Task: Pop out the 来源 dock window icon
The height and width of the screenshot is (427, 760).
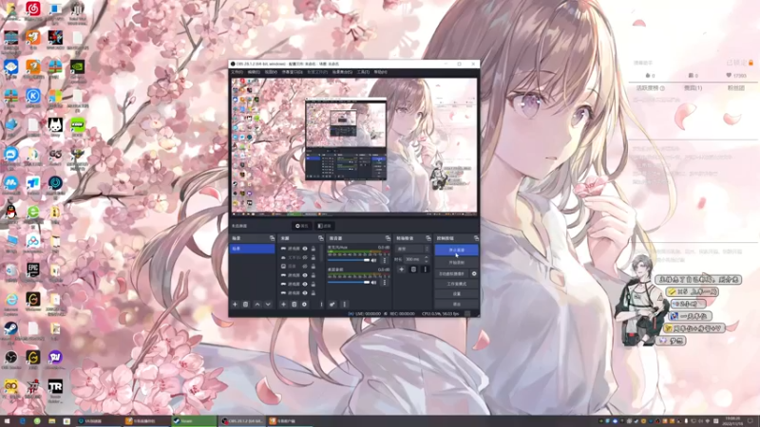Action: pyautogui.click(x=321, y=238)
